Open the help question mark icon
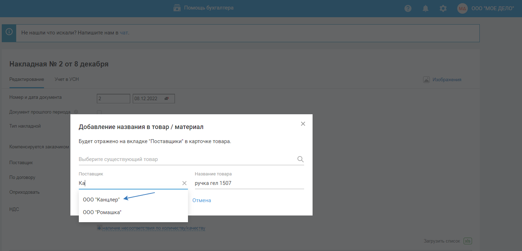Screen dimensions: 522x251 coord(408,8)
